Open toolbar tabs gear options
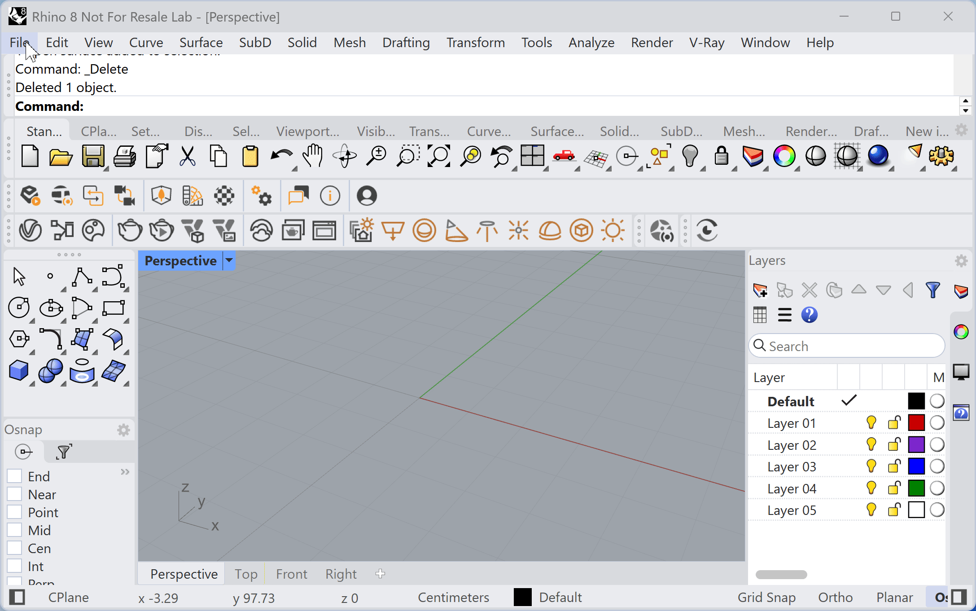Image resolution: width=976 pixels, height=611 pixels. [961, 130]
